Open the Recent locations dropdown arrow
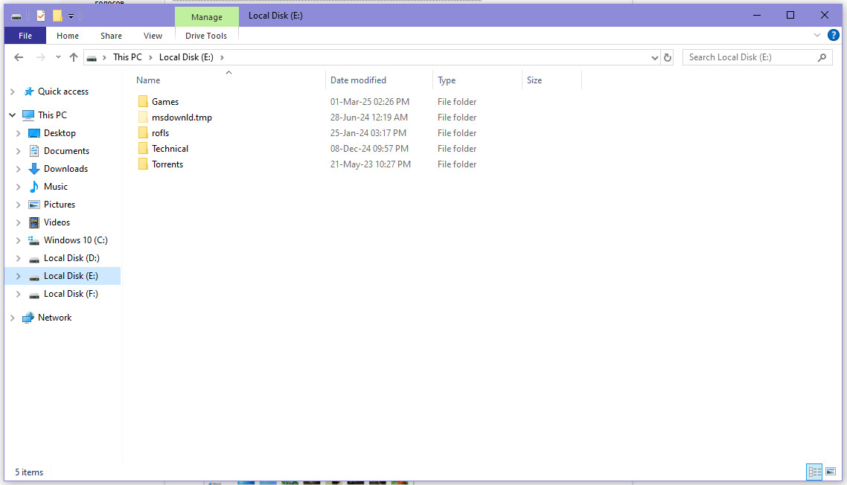Viewport: 847px width, 485px height. pyautogui.click(x=58, y=57)
